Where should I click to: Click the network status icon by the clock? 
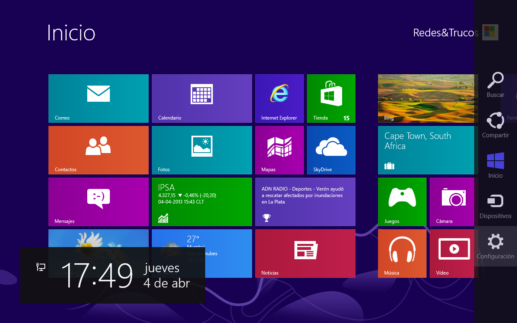click(x=41, y=267)
